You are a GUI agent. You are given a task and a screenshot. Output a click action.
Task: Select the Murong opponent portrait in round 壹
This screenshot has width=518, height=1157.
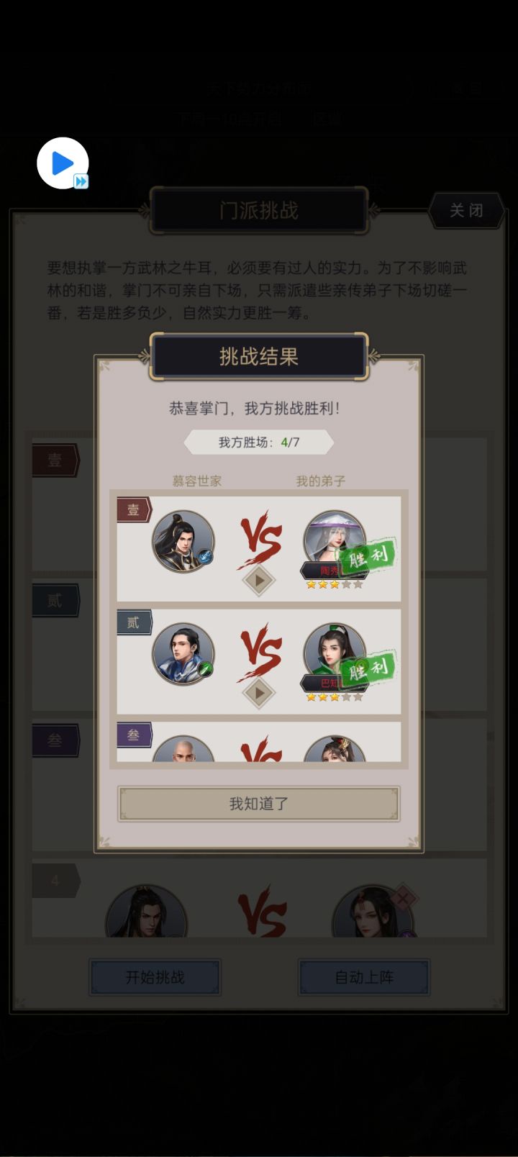point(183,541)
